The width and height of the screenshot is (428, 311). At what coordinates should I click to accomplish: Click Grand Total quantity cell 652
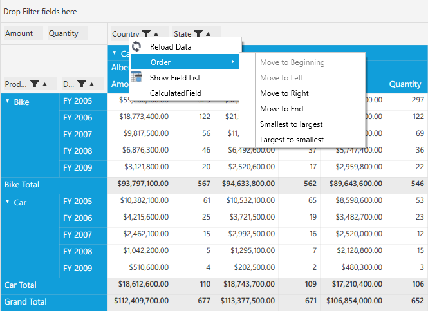(407, 301)
